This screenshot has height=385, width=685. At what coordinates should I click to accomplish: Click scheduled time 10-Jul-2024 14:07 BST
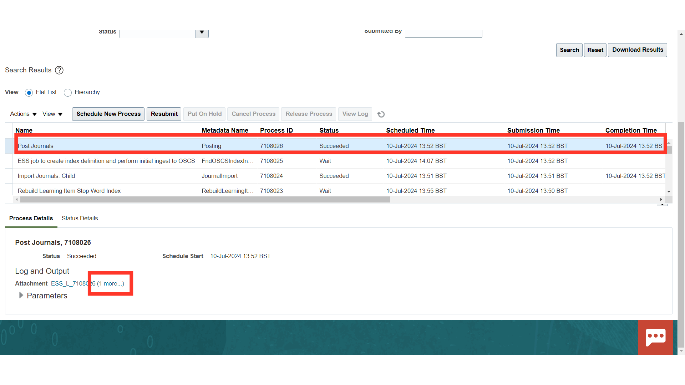(416, 161)
